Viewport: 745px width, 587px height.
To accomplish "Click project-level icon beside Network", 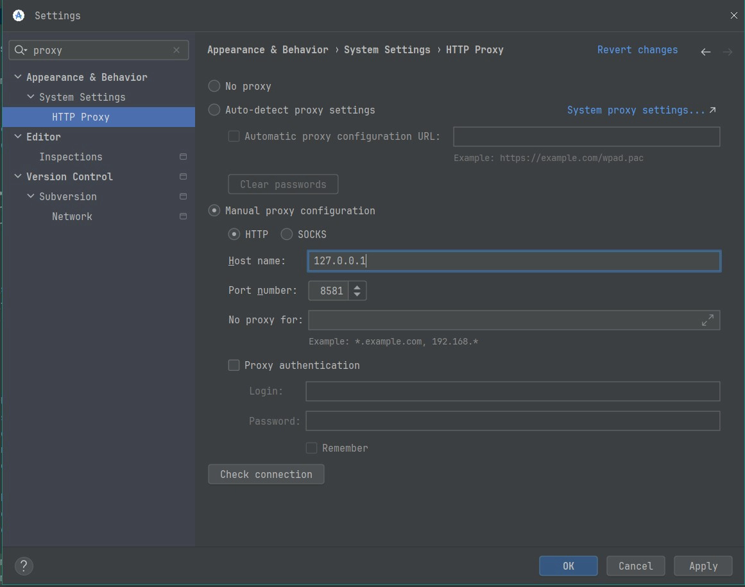I will click(x=183, y=217).
